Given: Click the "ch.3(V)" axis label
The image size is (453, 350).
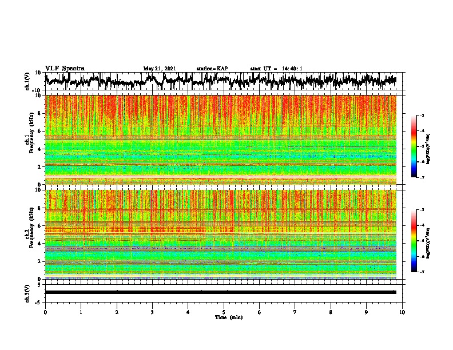Looking at the screenshot, I should point(27,293).
